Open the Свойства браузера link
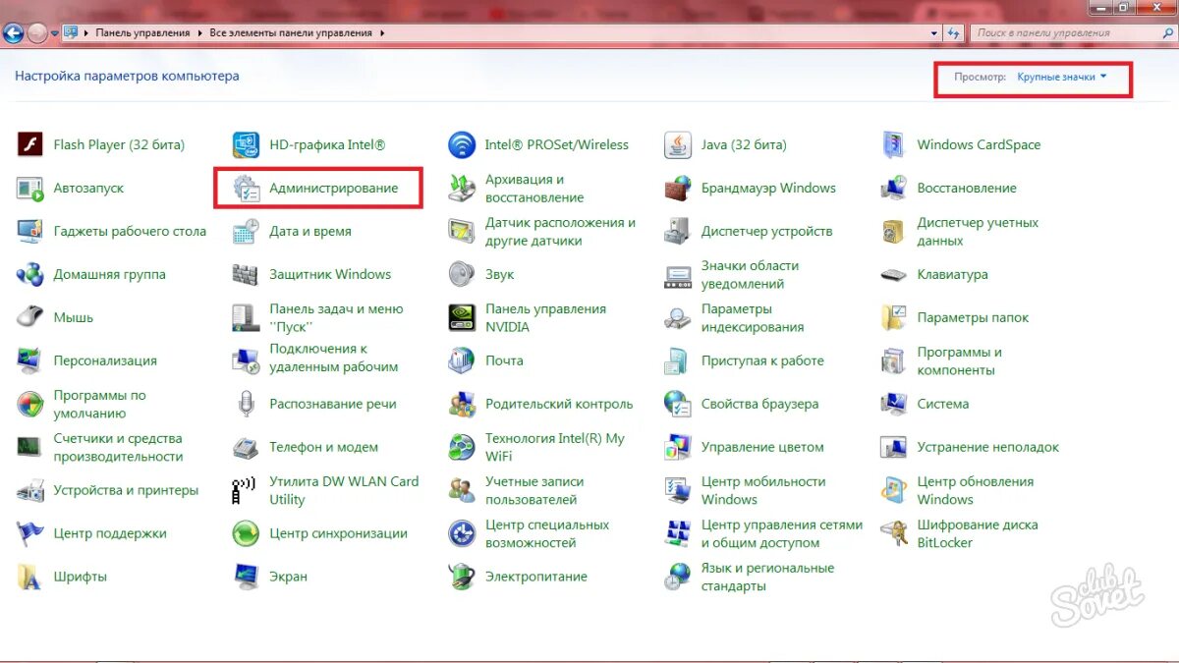 (759, 404)
